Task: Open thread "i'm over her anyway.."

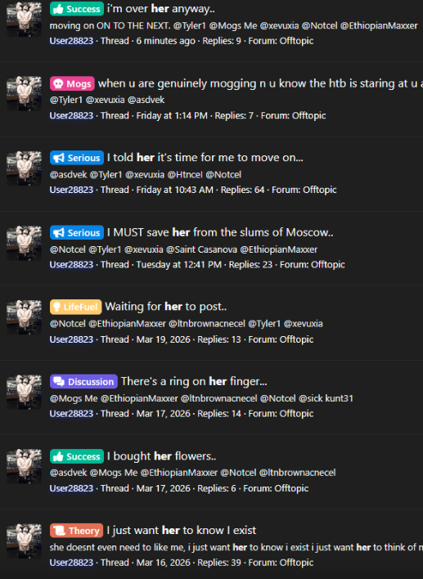Action: (161, 8)
